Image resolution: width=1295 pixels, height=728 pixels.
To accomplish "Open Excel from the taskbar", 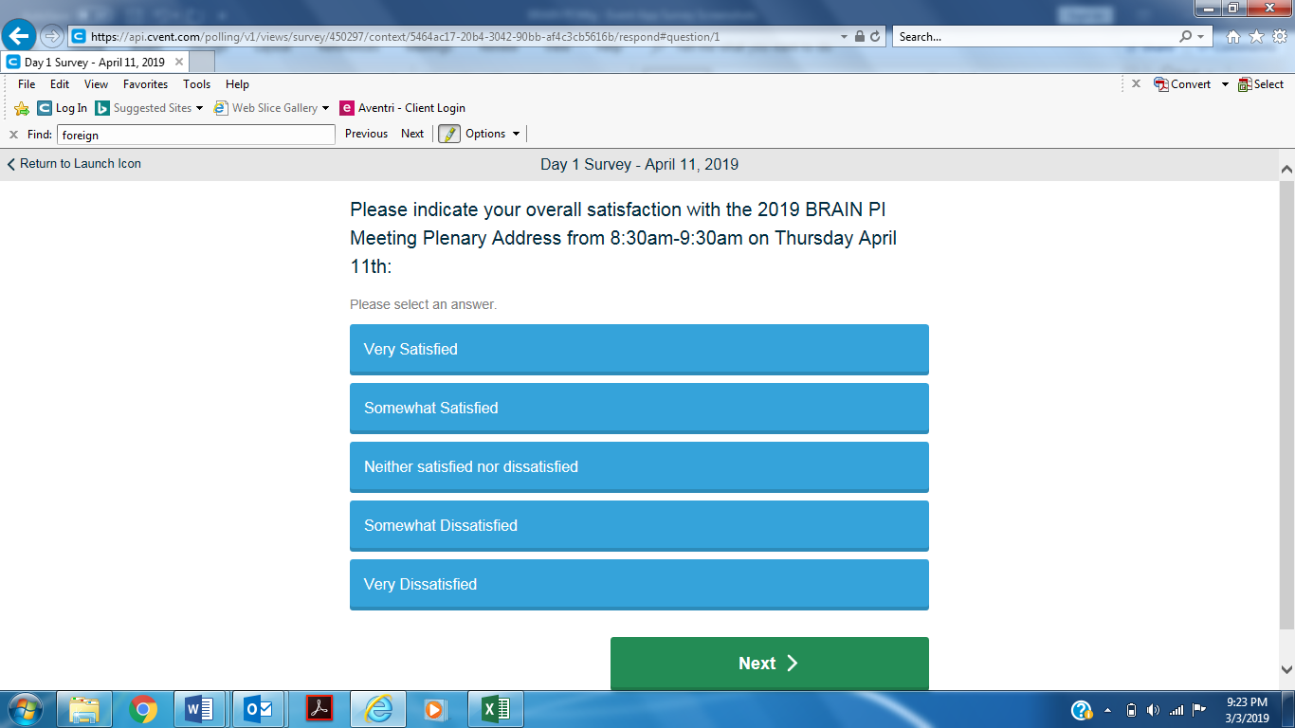I will 494,709.
